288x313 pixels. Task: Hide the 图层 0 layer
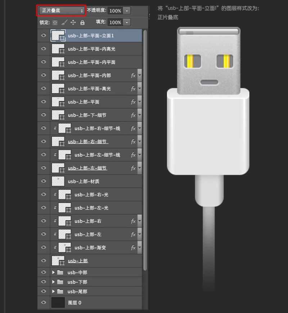pyautogui.click(x=43, y=303)
